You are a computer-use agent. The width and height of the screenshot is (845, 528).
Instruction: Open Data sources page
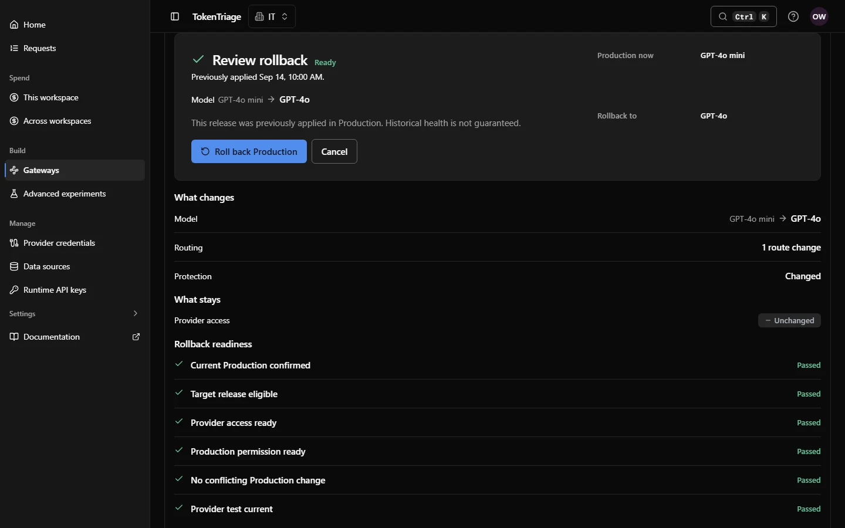[74, 266]
